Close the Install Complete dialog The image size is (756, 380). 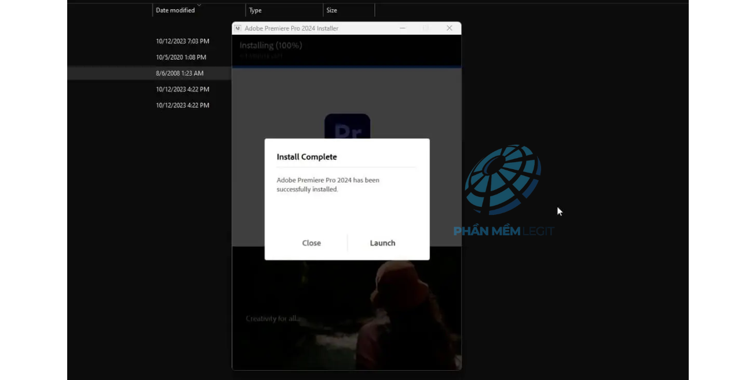(311, 243)
